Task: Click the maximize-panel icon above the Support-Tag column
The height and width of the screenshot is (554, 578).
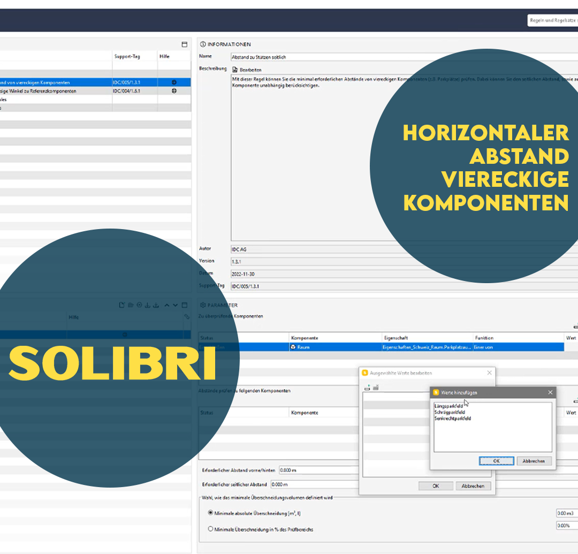Action: point(184,44)
